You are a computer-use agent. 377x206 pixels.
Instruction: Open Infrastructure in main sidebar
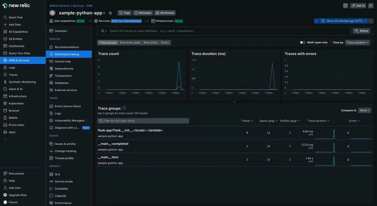click(x=15, y=96)
